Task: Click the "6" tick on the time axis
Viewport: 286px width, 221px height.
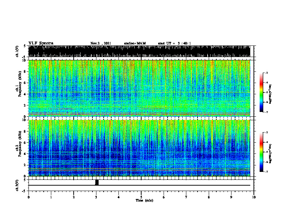Action: (x=164, y=197)
